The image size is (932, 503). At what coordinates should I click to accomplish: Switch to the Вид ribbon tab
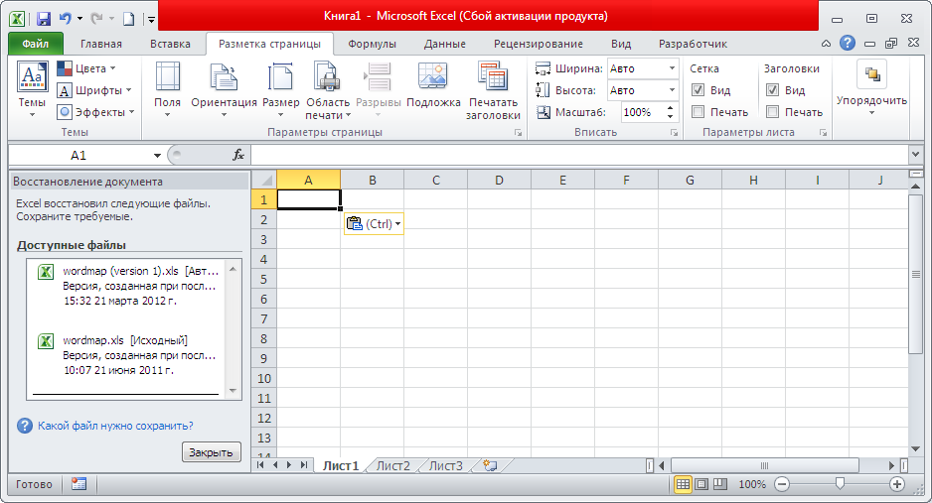(621, 44)
